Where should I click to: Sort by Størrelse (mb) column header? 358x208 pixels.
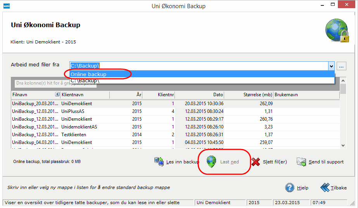pos(249,95)
